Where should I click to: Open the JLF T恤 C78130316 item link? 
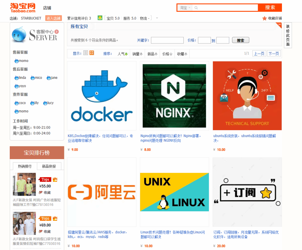point(37,202)
